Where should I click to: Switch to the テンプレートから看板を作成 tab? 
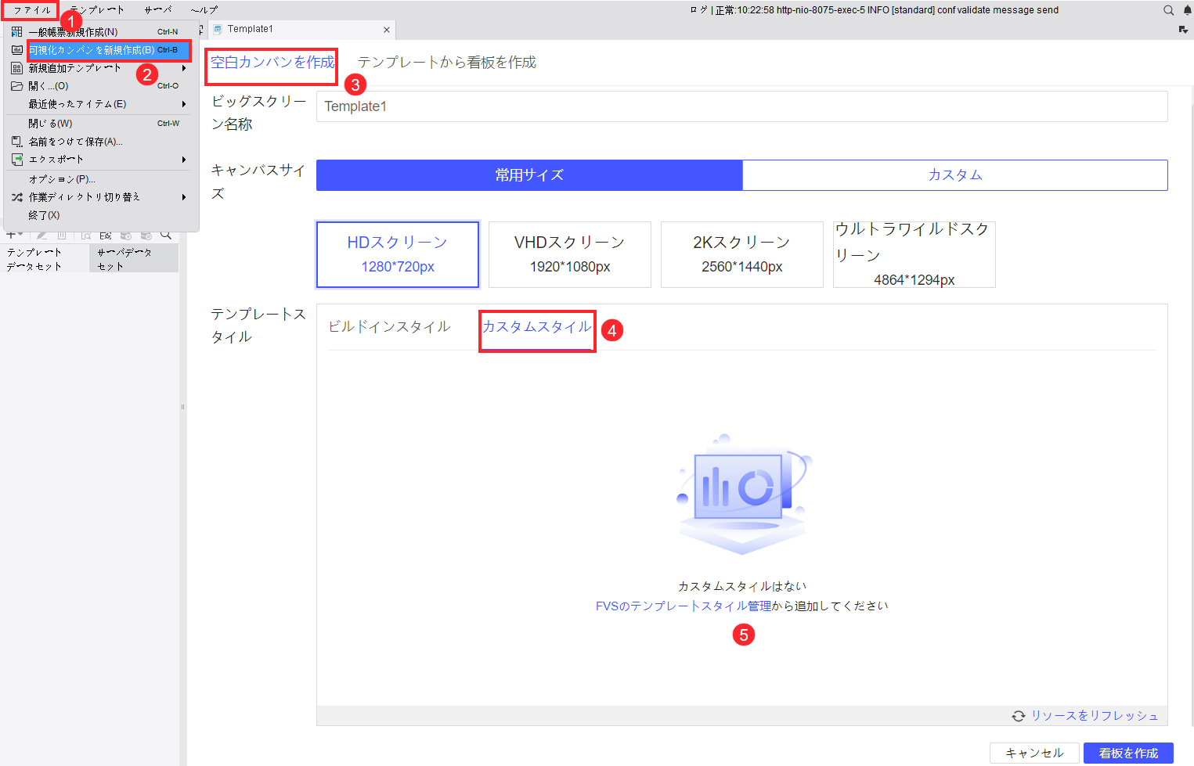pos(445,62)
